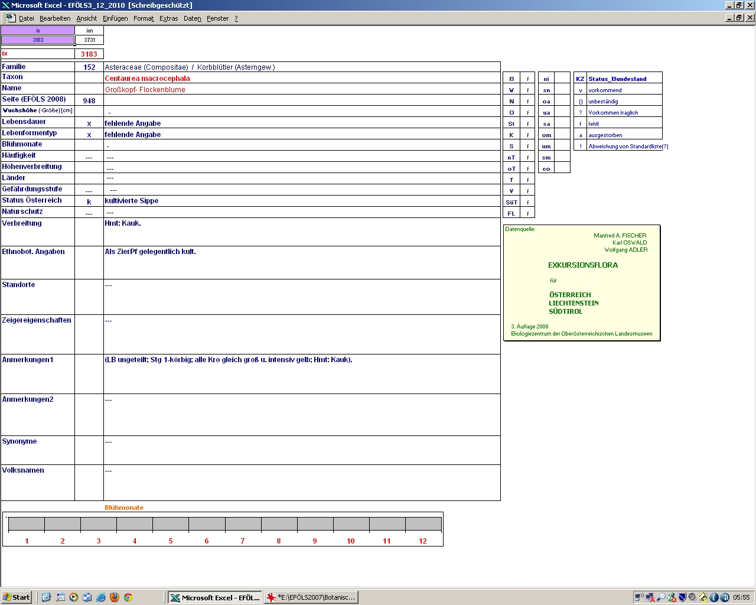Click the first quick launch icon next to Start
Viewport: 756px width, 605px height.
(x=46, y=597)
